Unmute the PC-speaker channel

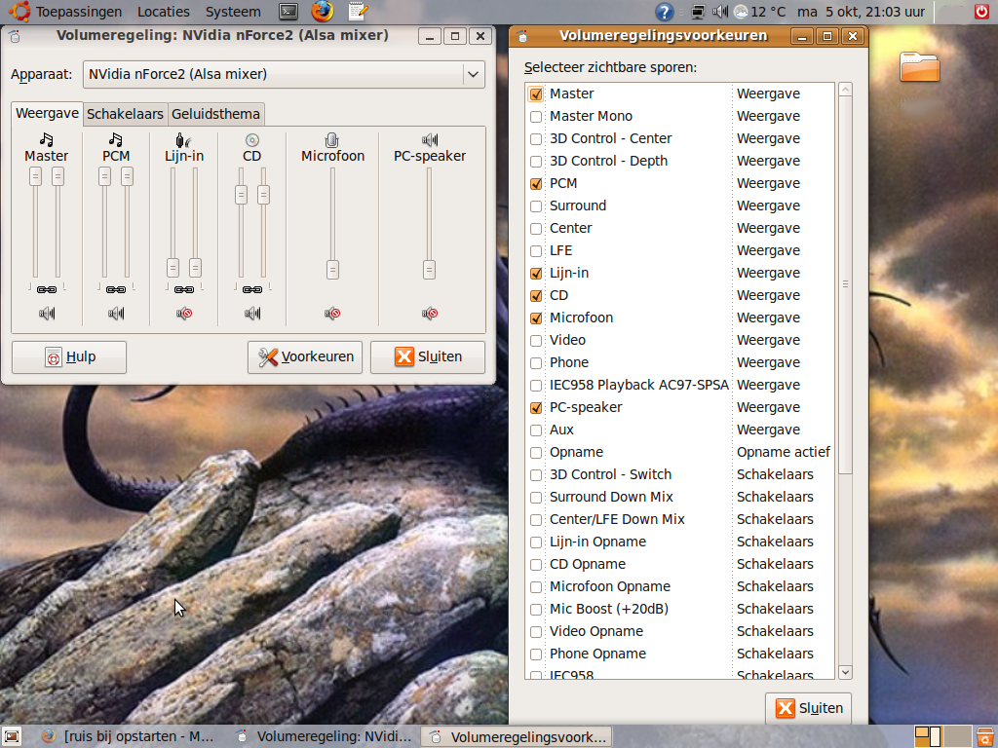click(x=430, y=314)
